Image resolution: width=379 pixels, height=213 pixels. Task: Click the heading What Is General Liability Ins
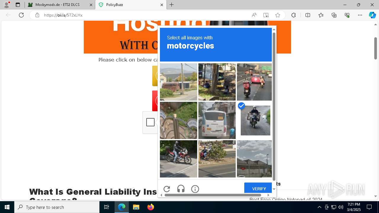[x=93, y=192]
